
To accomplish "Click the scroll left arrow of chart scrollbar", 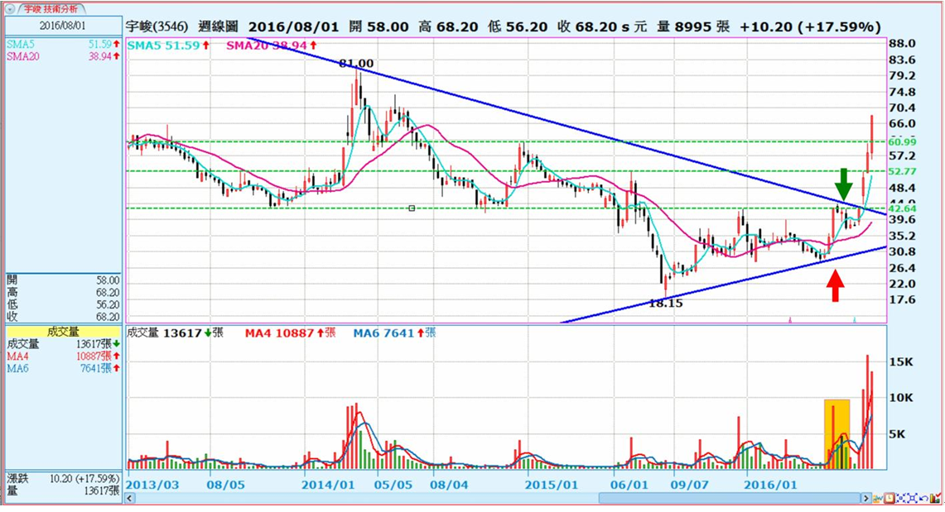I will click(x=131, y=498).
